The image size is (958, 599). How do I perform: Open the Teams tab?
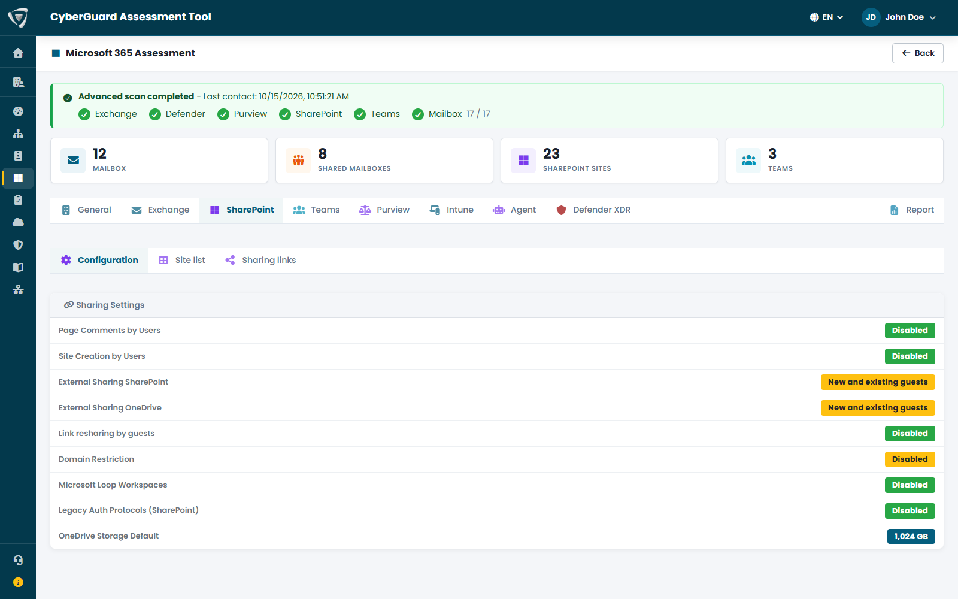tap(316, 210)
